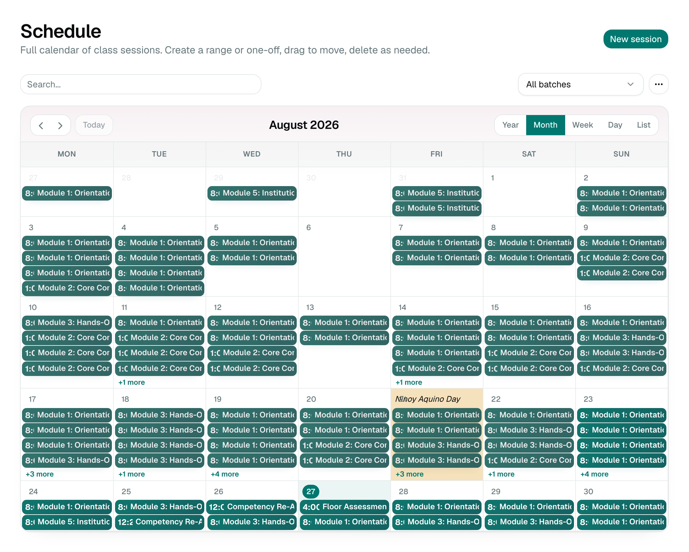Open Module 5 event on the 24th

point(67,522)
